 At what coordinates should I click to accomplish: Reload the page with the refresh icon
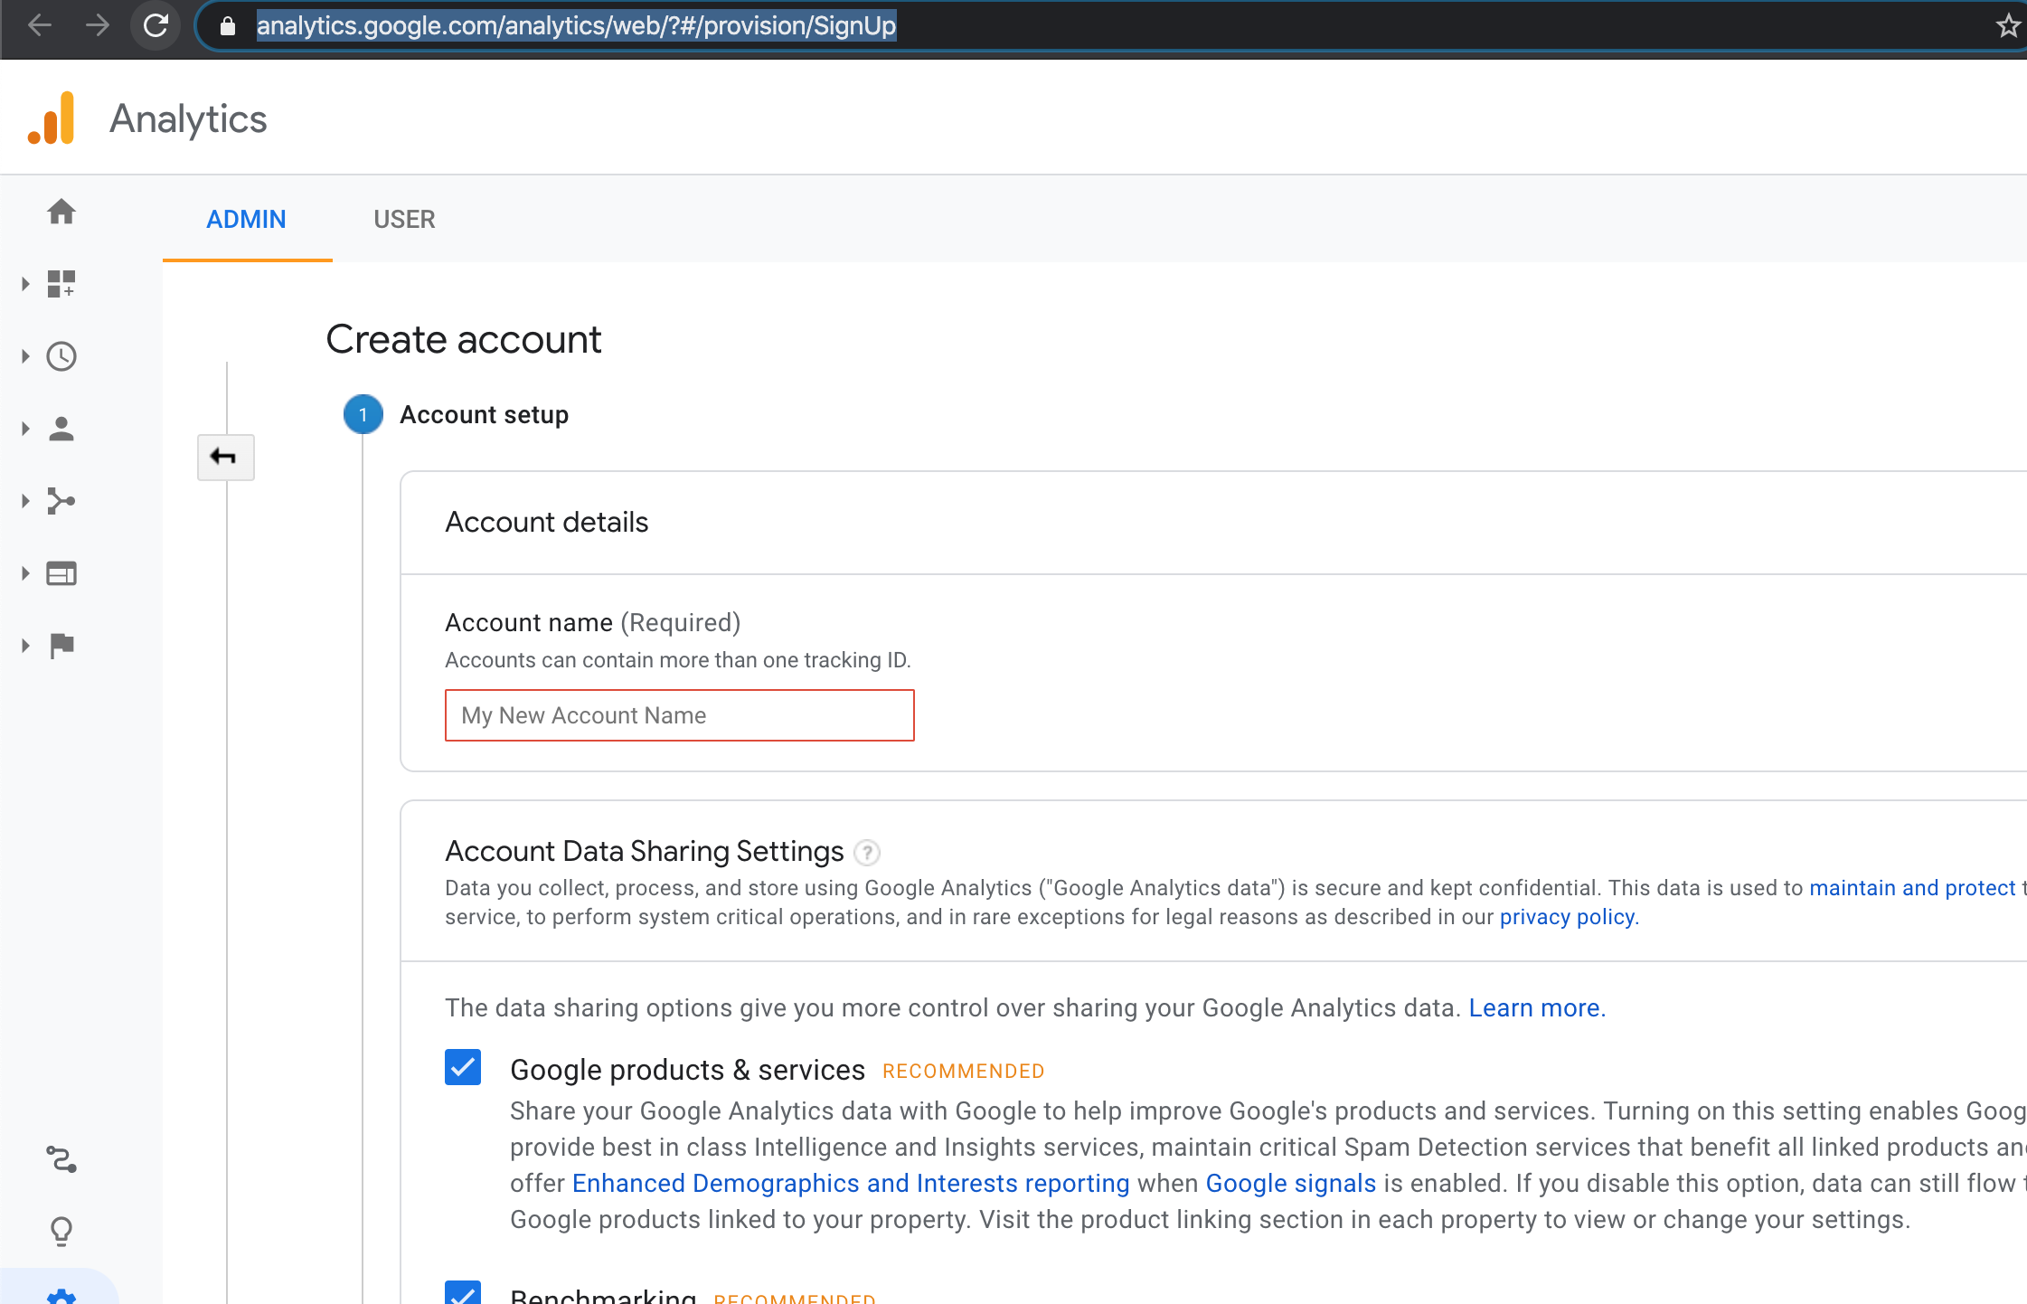click(156, 25)
